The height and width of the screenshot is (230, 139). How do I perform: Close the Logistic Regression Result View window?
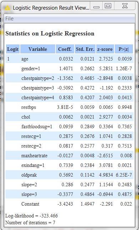click(125, 6)
